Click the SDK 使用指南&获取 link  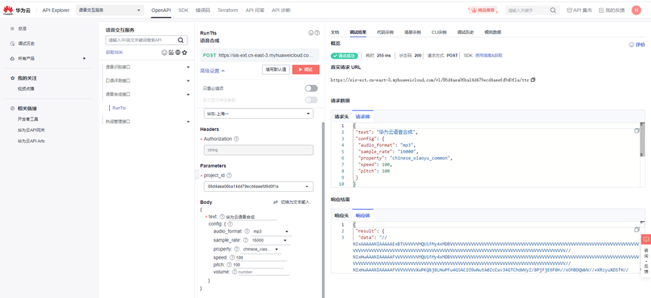[x=488, y=55]
